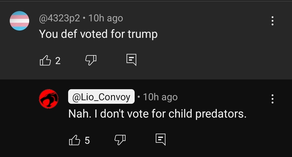Reply to the @4323p2 comment

tap(131, 60)
